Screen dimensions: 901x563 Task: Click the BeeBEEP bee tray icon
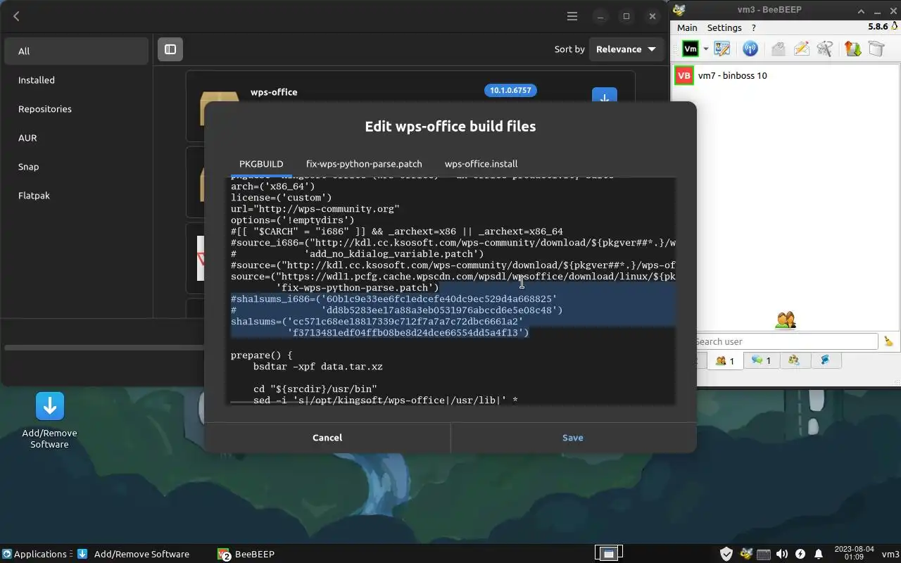pyautogui.click(x=746, y=554)
